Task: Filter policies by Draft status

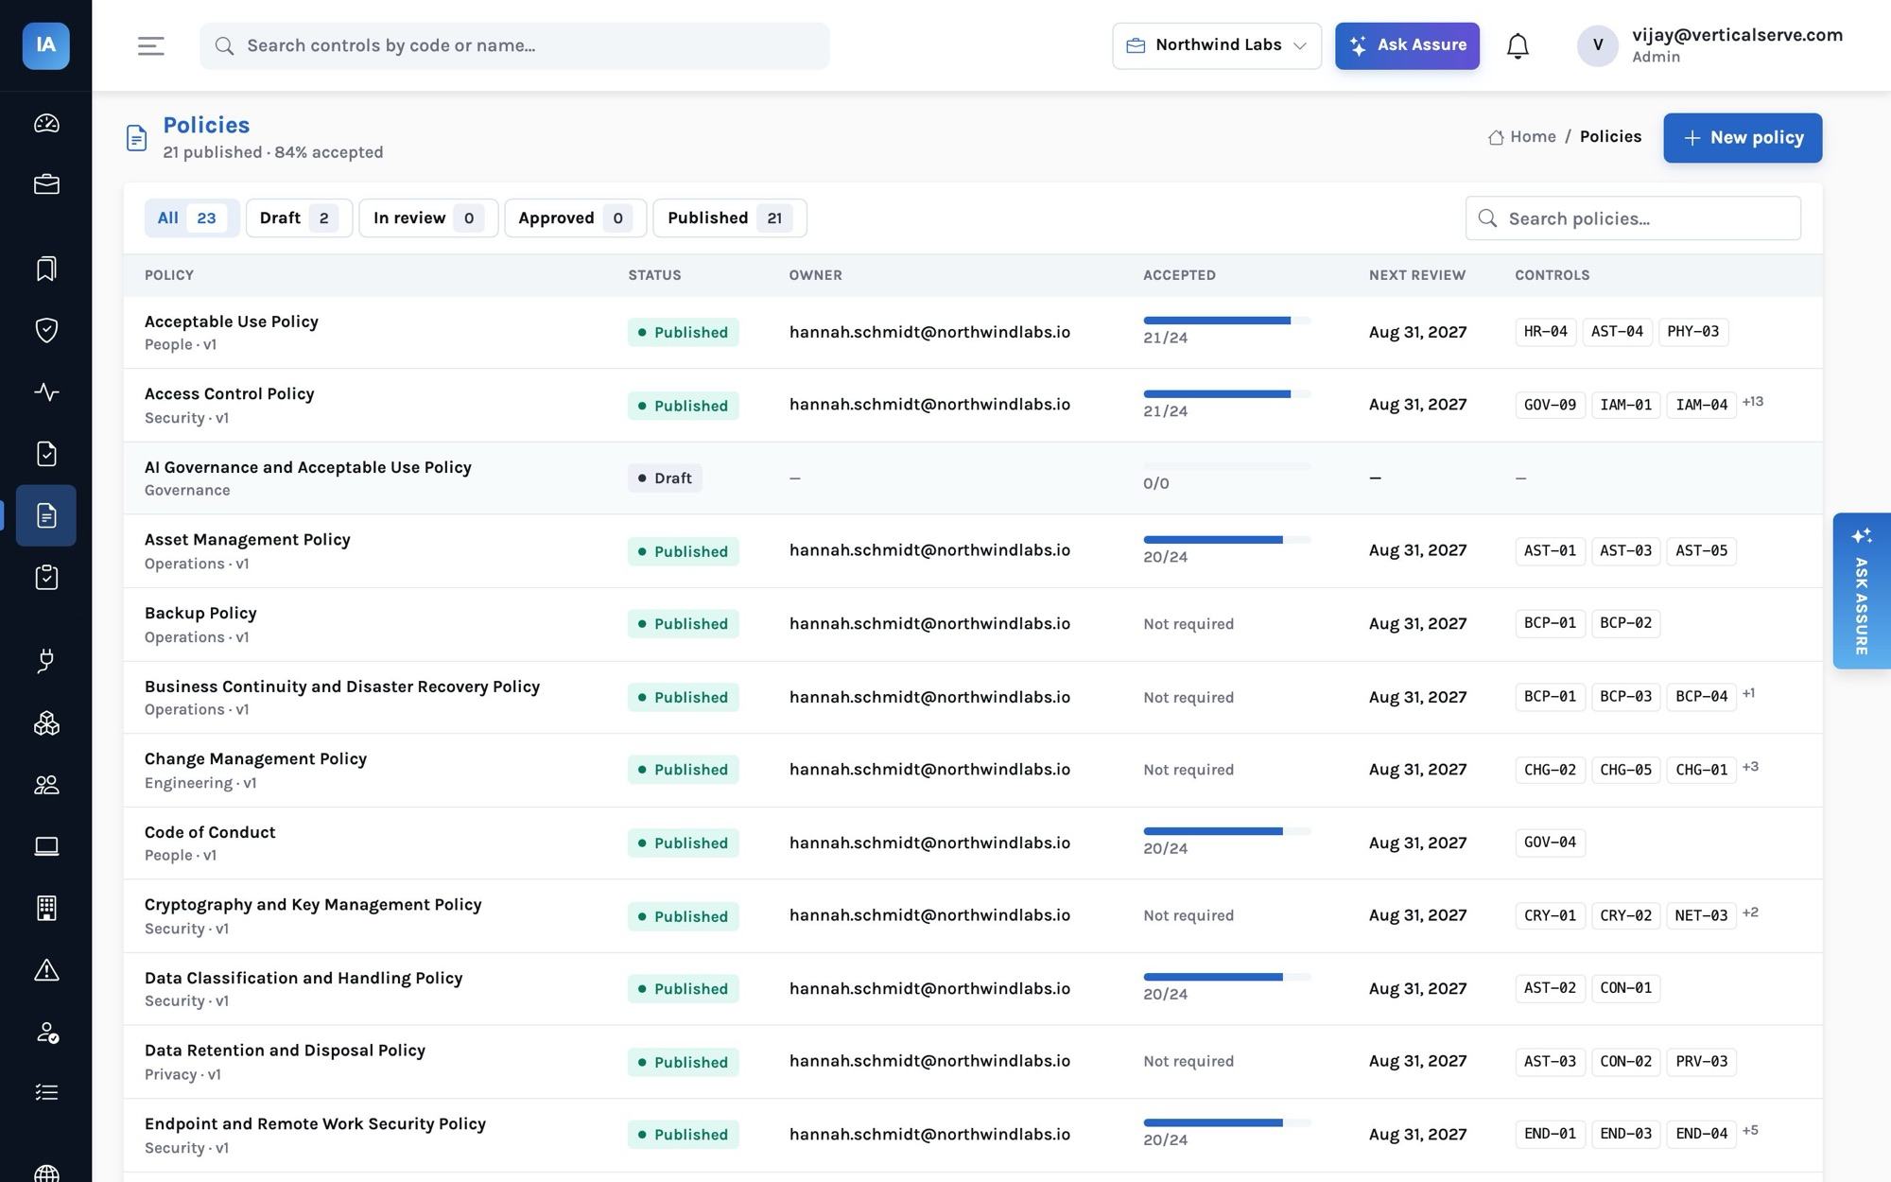Action: pos(299,218)
